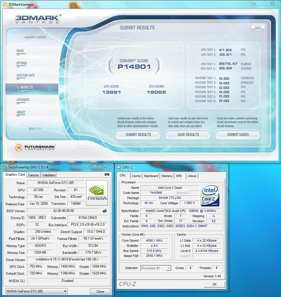
Task: Click the Subvendor field EVGA (3842)
Action: tap(88, 218)
